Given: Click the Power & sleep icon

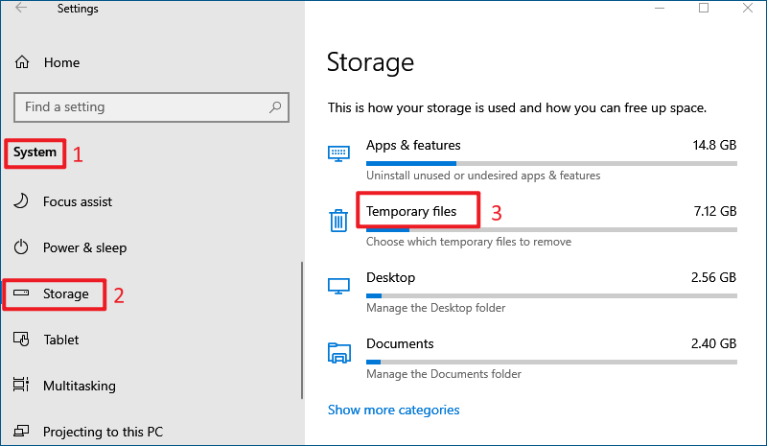Looking at the screenshot, I should pyautogui.click(x=21, y=246).
